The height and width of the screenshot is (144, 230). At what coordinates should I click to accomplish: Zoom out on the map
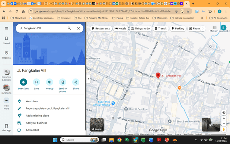224,123
